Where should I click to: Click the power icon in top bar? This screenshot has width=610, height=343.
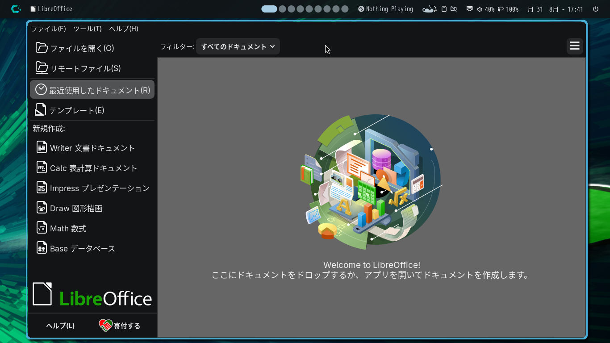click(595, 9)
